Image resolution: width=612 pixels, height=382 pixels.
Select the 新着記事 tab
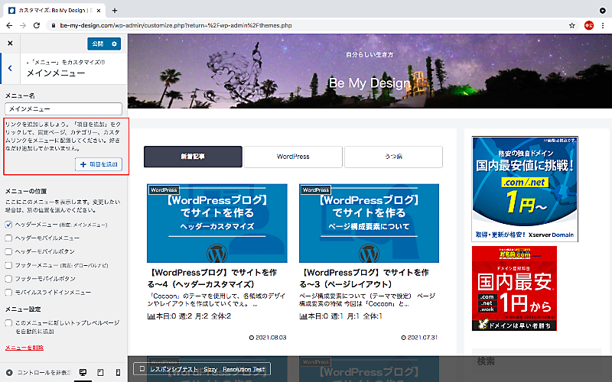point(193,157)
